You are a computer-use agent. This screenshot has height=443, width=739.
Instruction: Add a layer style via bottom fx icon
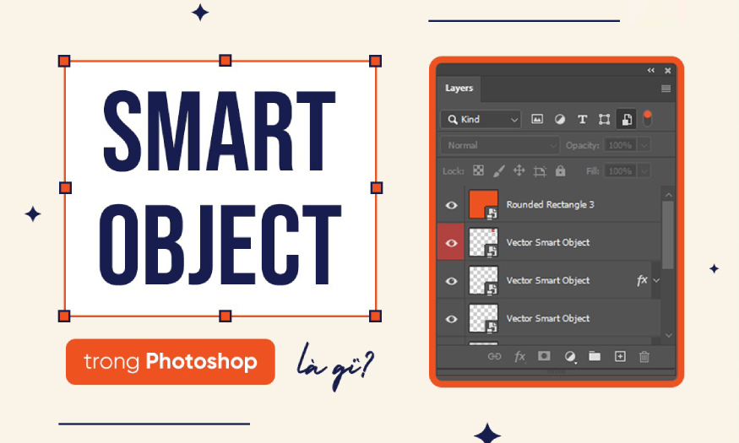[x=519, y=356]
